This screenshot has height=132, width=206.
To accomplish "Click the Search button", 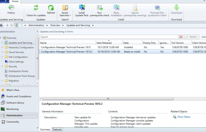I will point(192,37).
